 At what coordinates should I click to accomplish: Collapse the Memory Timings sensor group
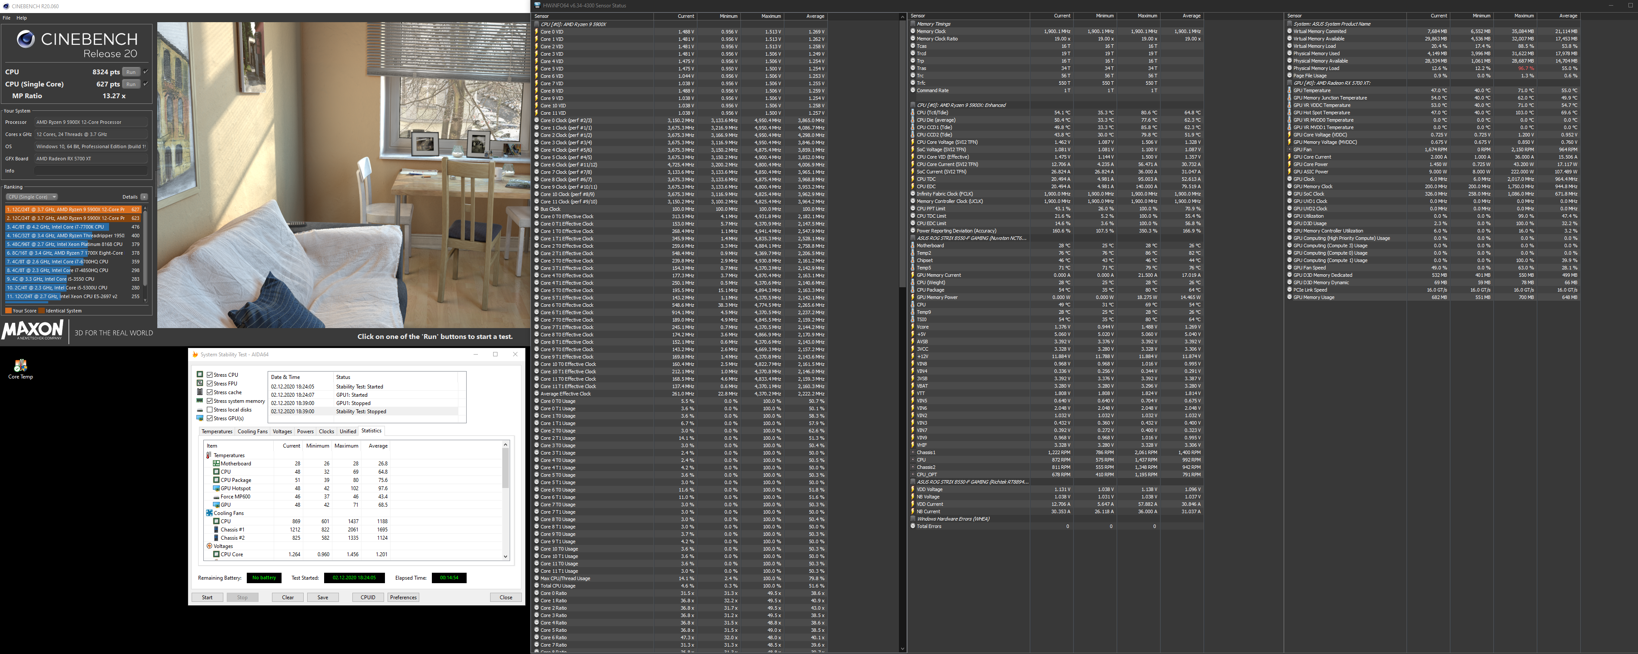pos(913,23)
